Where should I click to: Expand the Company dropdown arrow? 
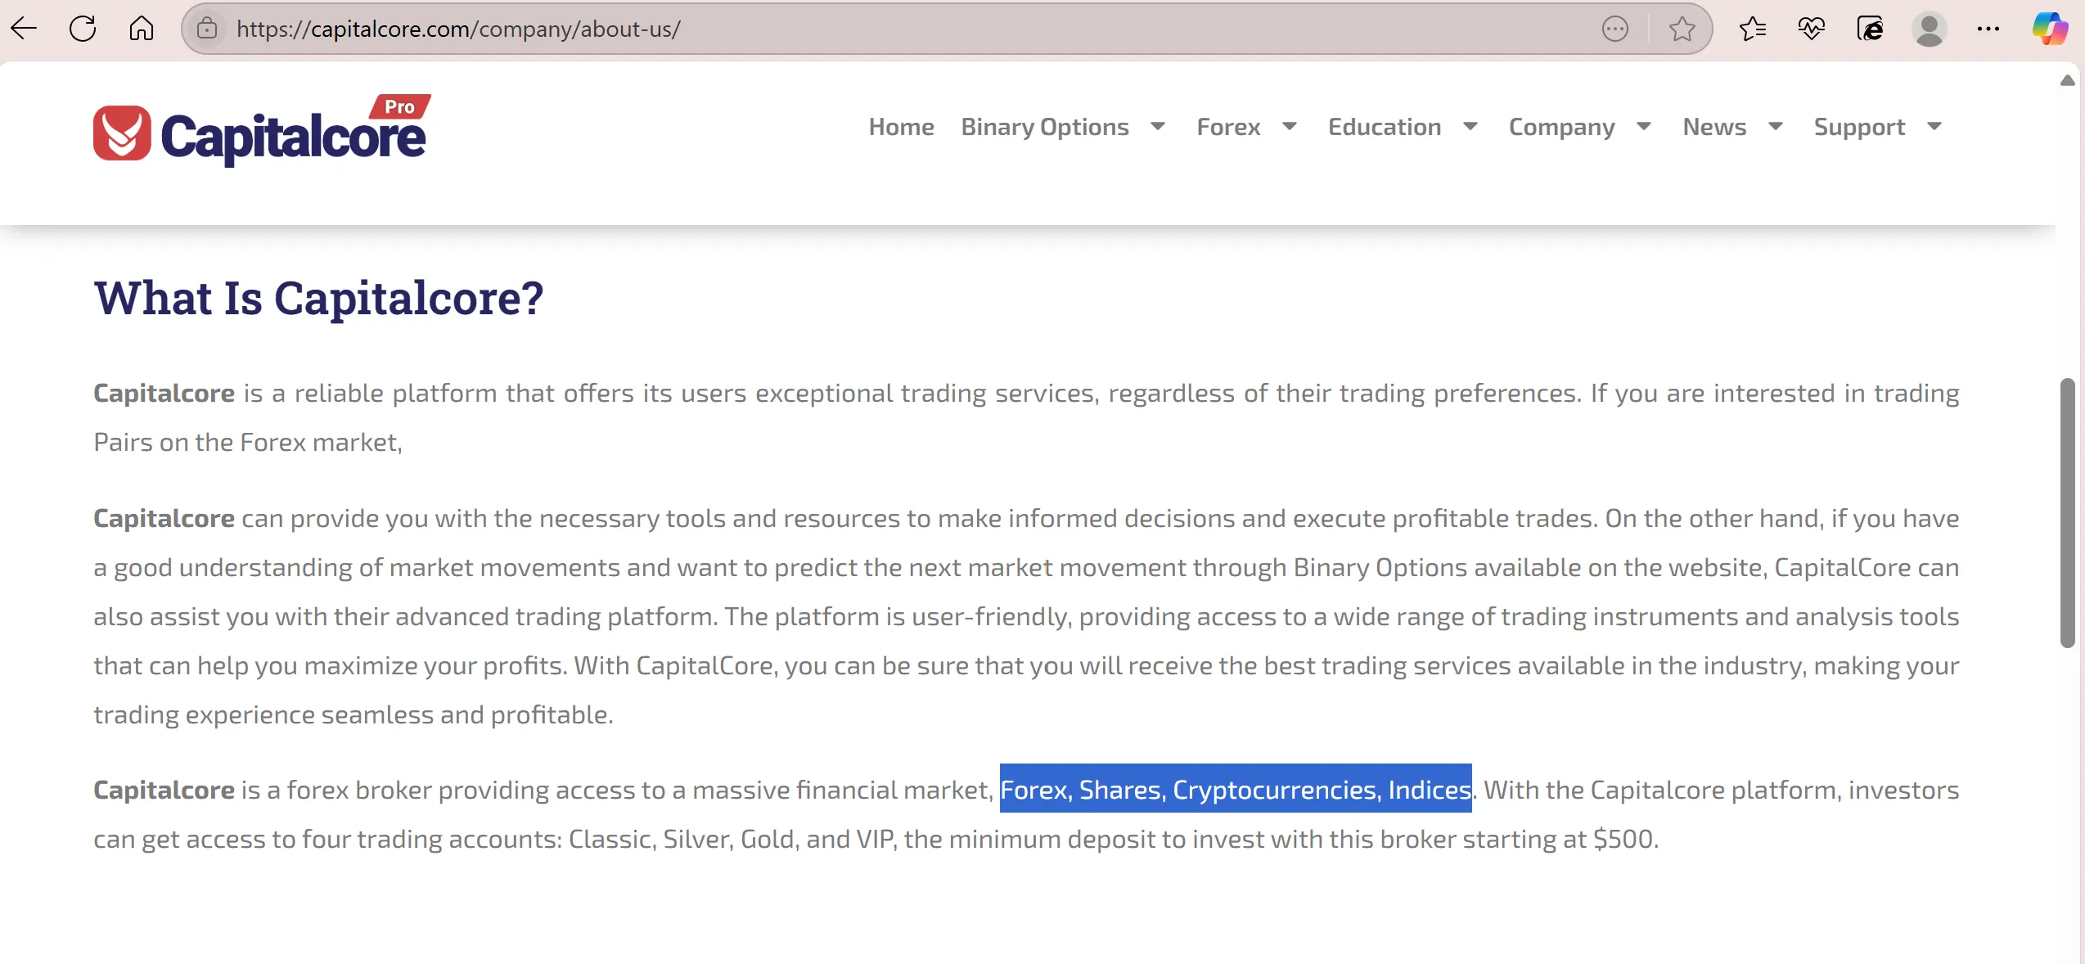[1644, 127]
